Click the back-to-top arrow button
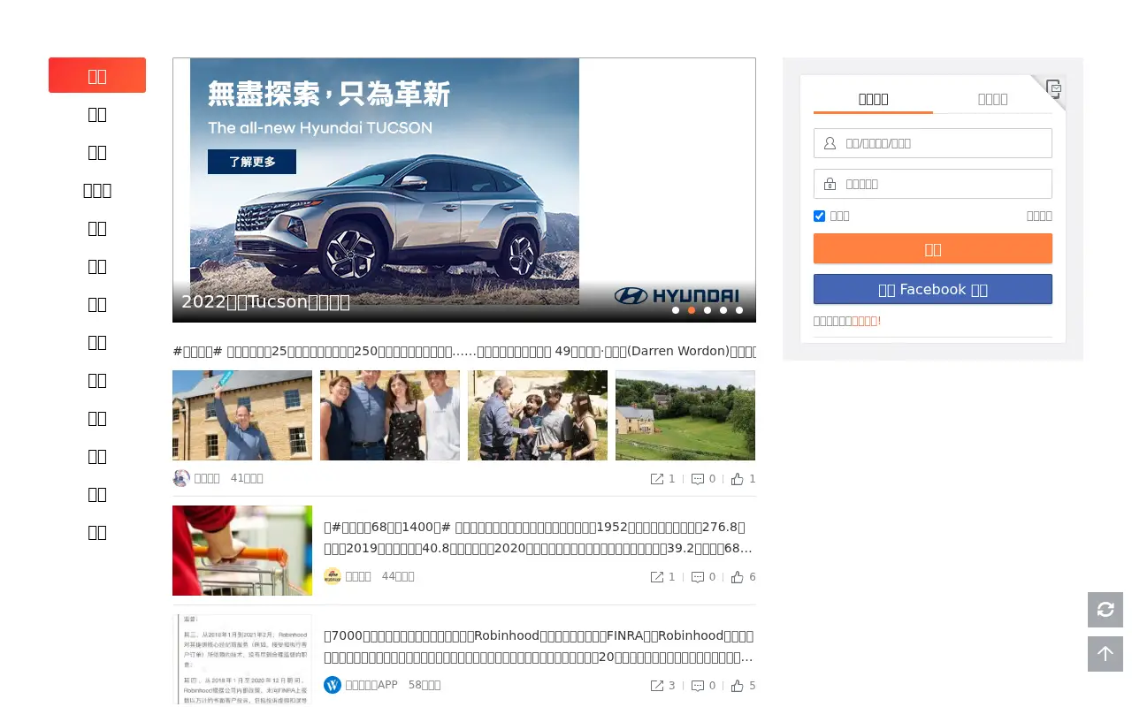This screenshot has height=707, width=1132. point(1105,654)
